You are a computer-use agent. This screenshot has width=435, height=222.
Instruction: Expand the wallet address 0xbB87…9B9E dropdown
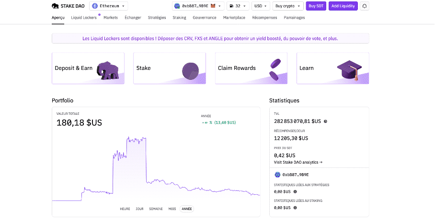(198, 6)
